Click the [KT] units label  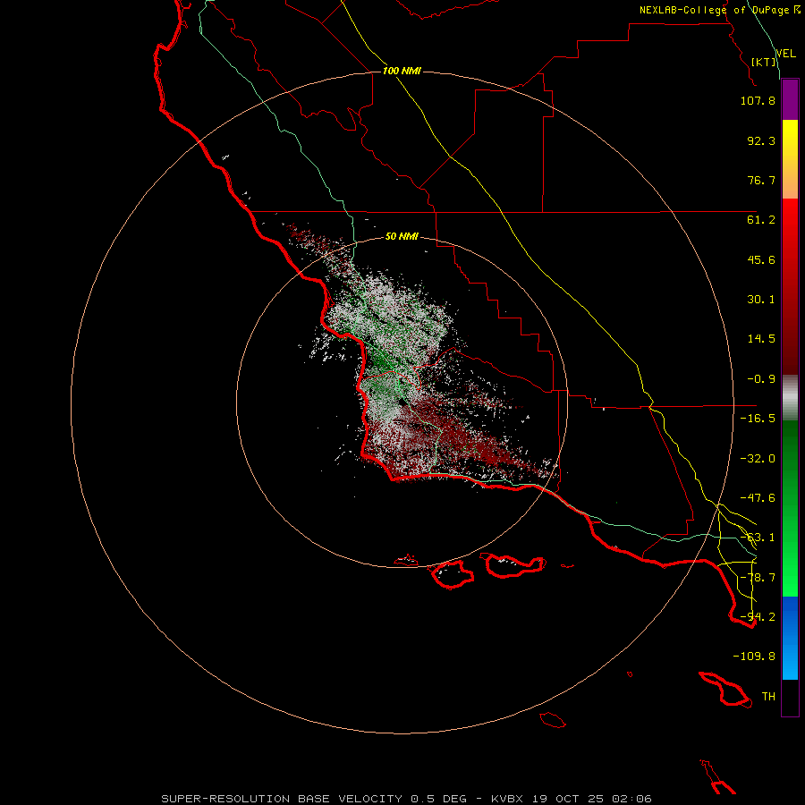click(x=764, y=62)
